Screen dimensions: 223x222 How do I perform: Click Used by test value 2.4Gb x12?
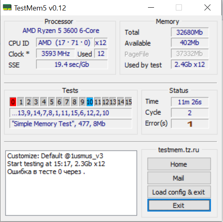(190, 64)
